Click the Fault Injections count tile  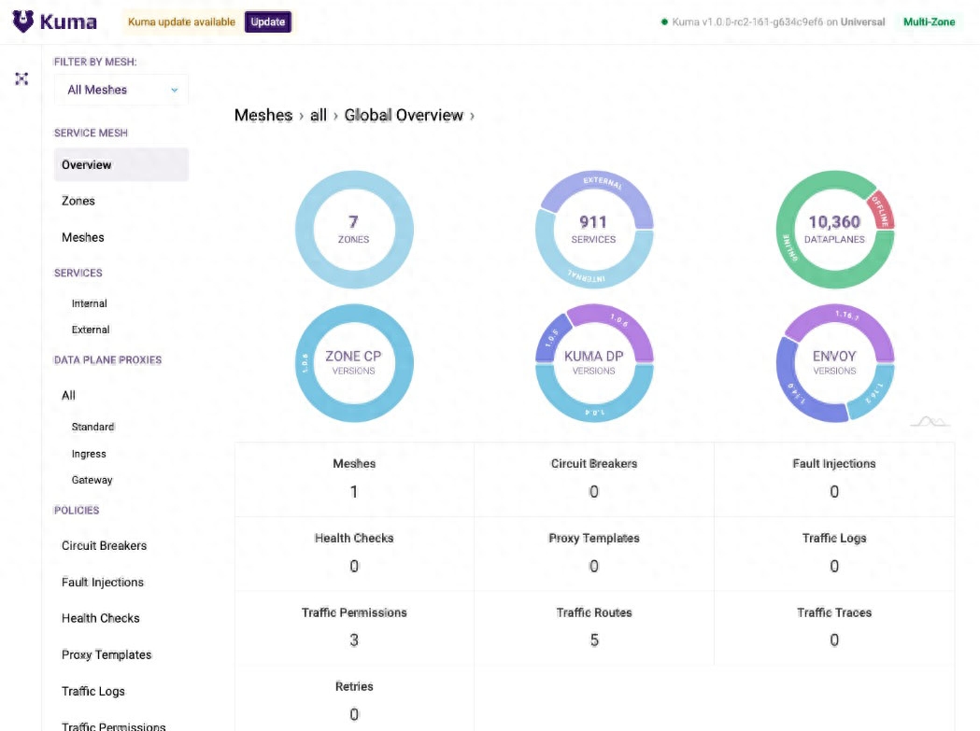pos(834,479)
